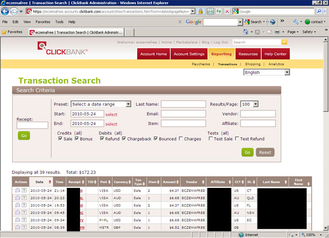Image resolution: width=329 pixels, height=238 pixels.
Task: Uncheck the Sale credits checkbox
Action: pos(60,139)
